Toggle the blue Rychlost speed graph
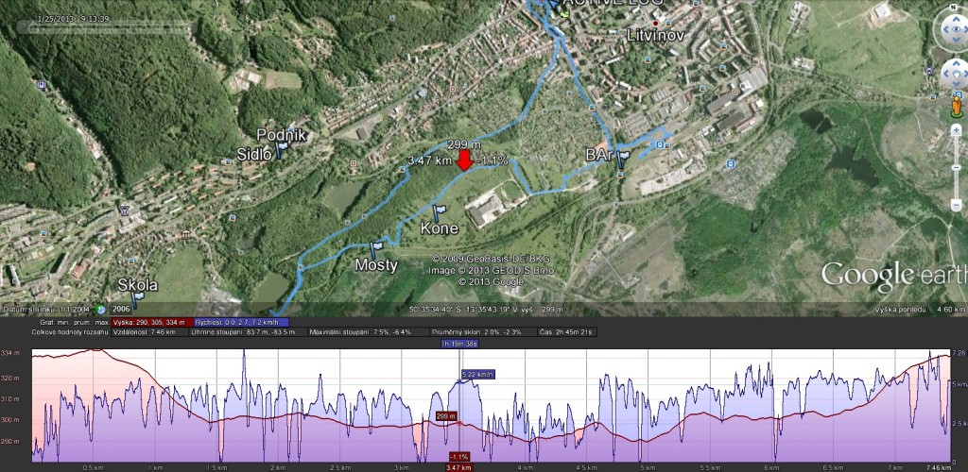Image resolution: width=968 pixels, height=472 pixels. click(x=241, y=322)
